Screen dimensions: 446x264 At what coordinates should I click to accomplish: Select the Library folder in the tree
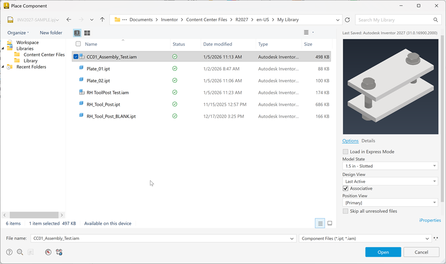[x=30, y=61]
